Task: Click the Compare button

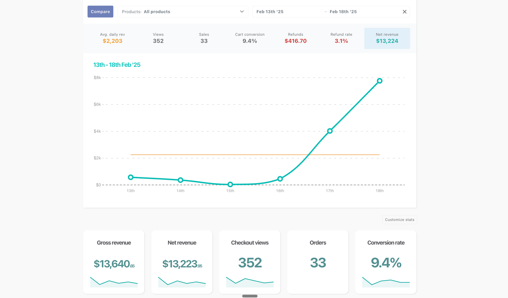Action: (100, 12)
